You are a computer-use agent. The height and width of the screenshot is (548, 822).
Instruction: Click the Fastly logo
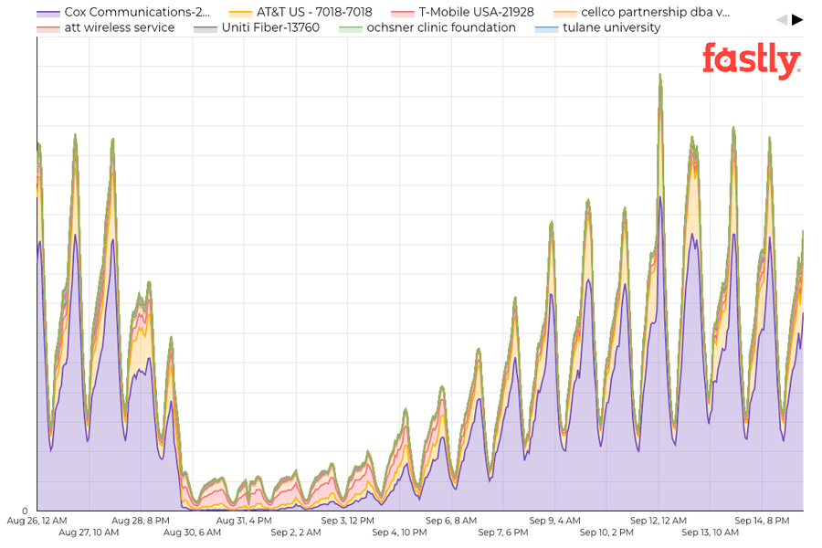point(752,61)
